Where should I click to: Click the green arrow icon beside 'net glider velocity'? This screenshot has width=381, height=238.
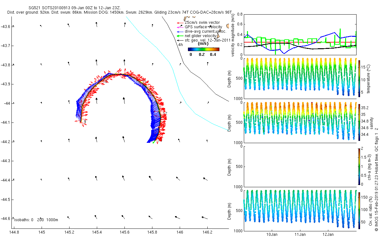[x=180, y=36]
